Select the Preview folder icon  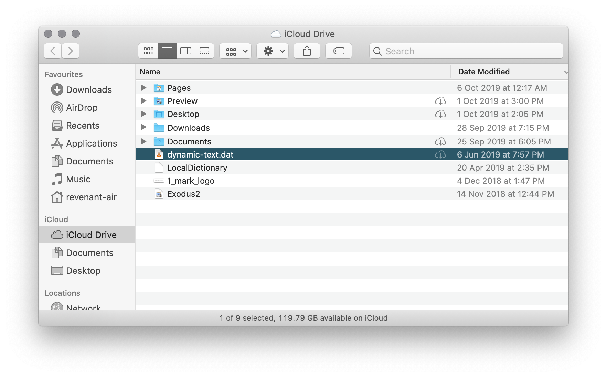(159, 101)
